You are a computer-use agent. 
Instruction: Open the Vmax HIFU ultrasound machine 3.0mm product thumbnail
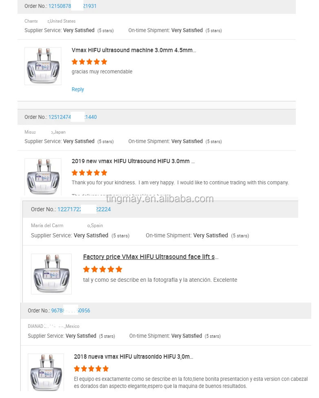[43, 66]
